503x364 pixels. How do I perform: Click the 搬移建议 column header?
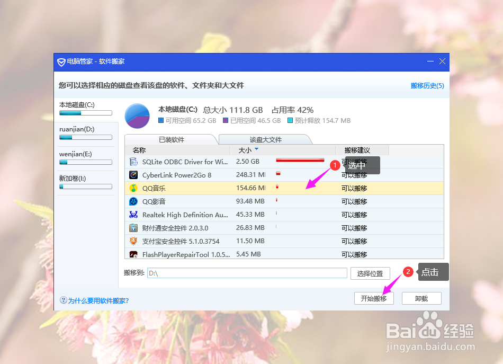pos(362,150)
